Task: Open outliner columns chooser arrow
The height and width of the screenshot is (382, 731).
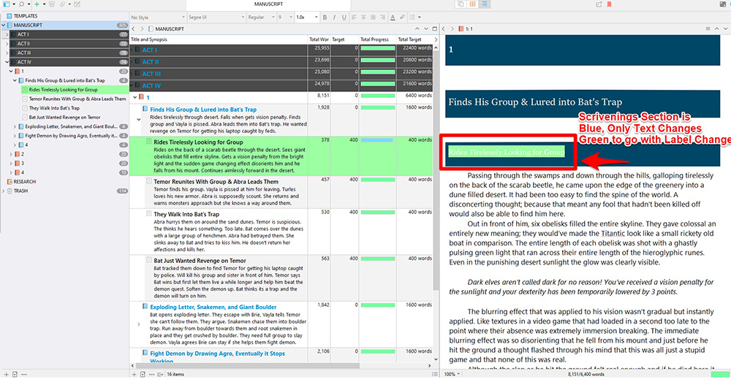Action: coord(436,39)
